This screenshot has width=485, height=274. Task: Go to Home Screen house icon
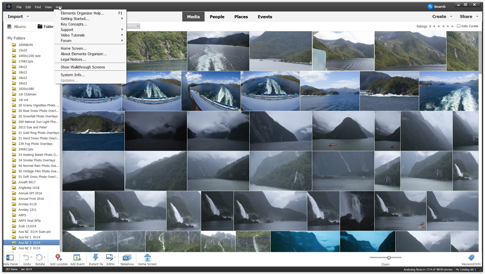pos(147,258)
